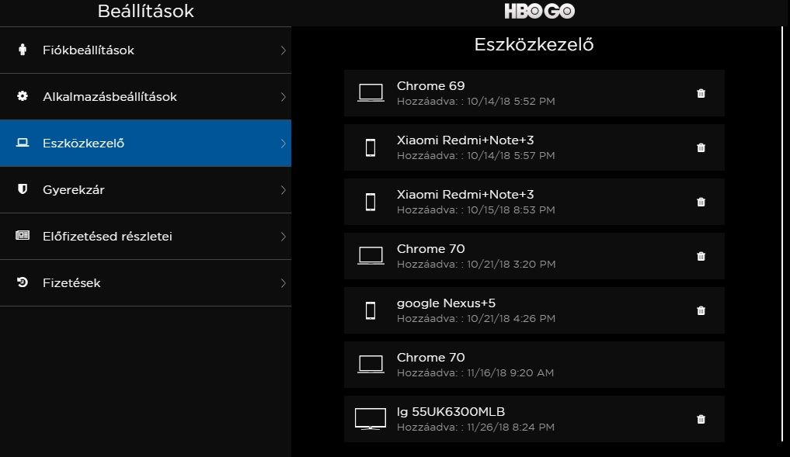
Task: Click the laptop icon beside Chrome 69
Action: 371,93
